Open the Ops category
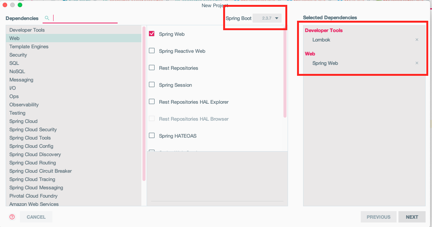This screenshot has width=432, height=227. click(x=74, y=97)
